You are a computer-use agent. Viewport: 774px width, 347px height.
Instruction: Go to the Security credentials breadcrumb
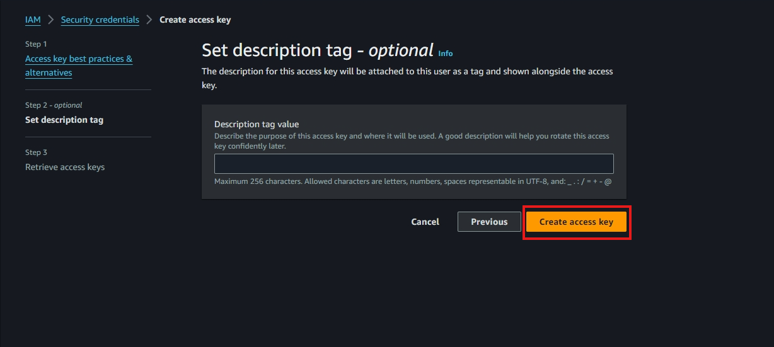(x=100, y=20)
